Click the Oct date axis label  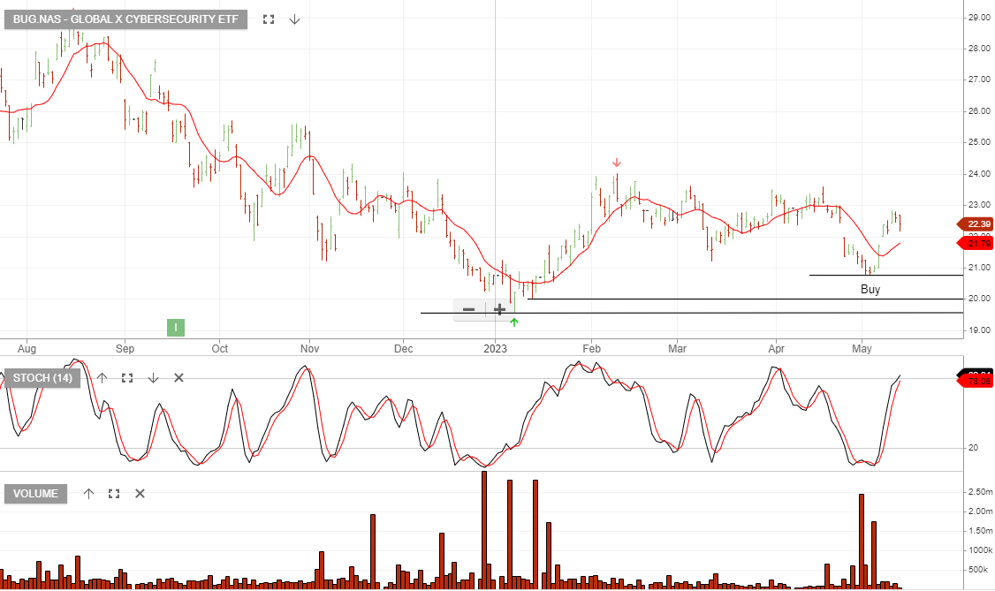219,349
